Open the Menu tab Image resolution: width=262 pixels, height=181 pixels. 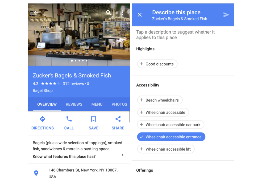coord(97,104)
